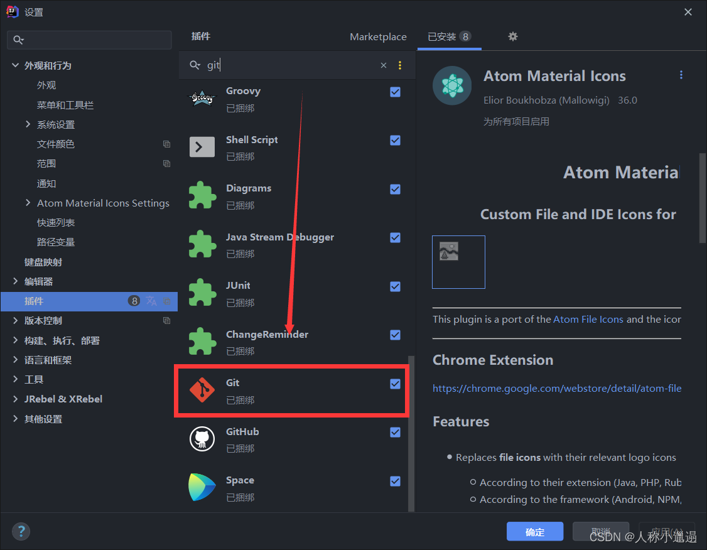
Task: Toggle the ChangeReminder checkbox
Action: pos(395,335)
